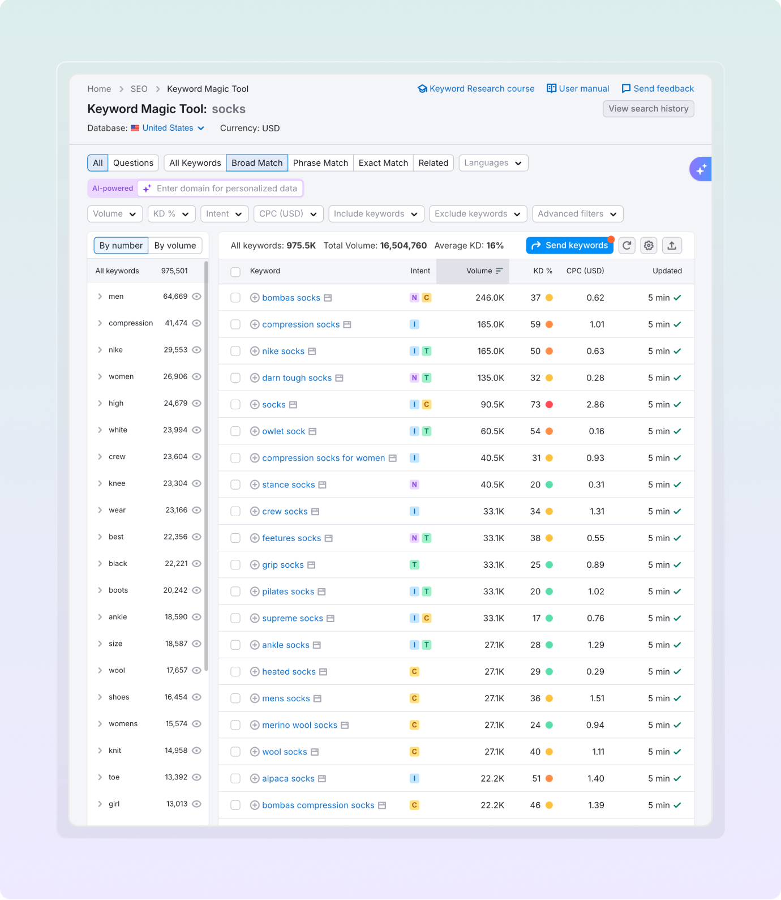
Task: Click the orange KD dot for compression socks
Action: [549, 324]
